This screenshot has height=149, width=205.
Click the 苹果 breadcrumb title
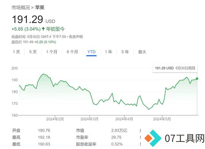[40, 8]
